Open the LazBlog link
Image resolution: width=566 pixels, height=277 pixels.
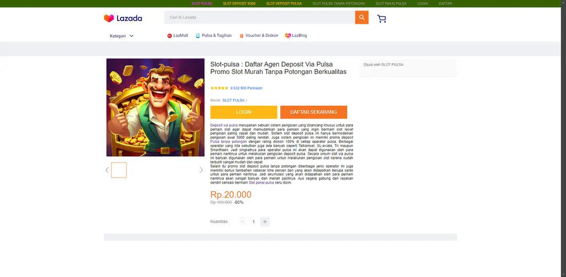tap(299, 35)
